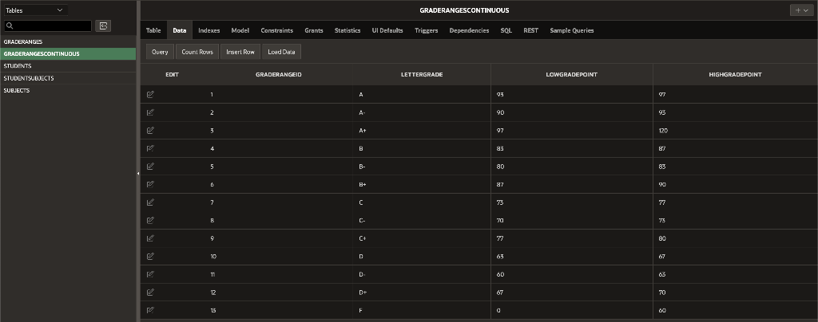Click the EDIT column header
Viewport: 818px width, 322px height.
(x=173, y=74)
